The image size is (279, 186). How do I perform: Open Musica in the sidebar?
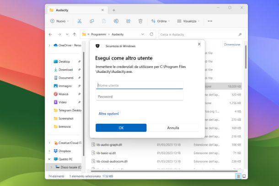point(61,94)
